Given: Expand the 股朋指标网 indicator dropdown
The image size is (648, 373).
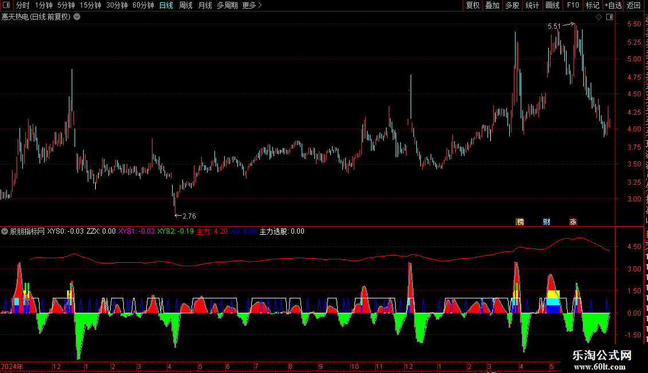Looking at the screenshot, I should (x=5, y=231).
